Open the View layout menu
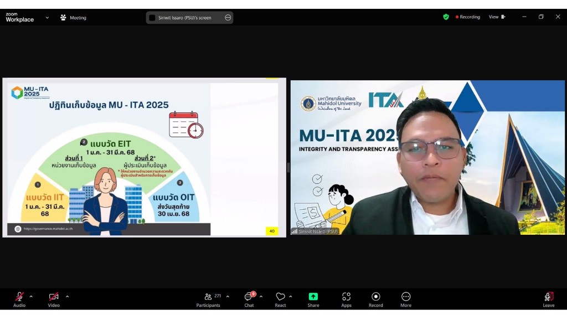This screenshot has width=567, height=319. [497, 17]
